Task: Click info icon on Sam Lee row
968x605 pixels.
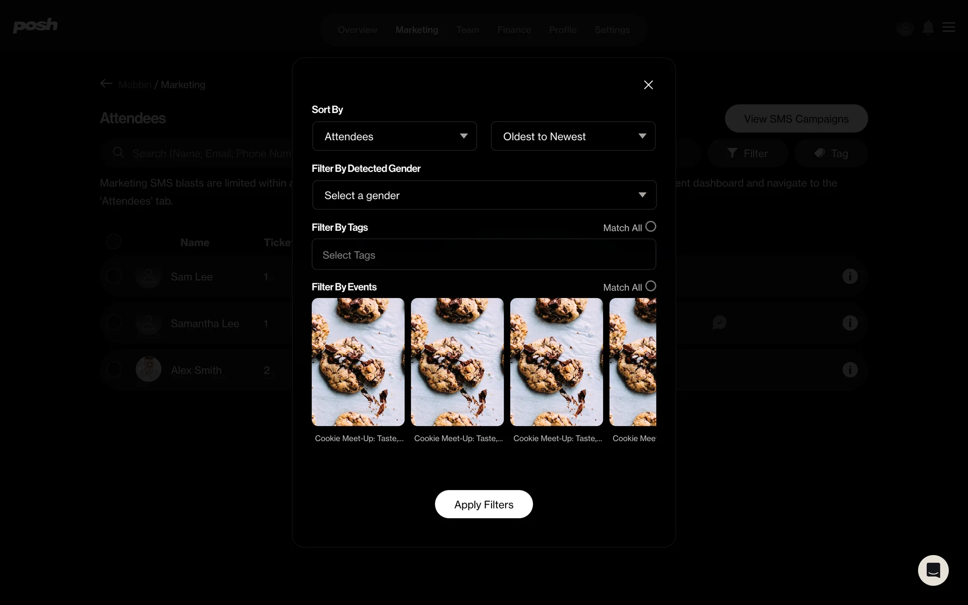Action: pyautogui.click(x=850, y=276)
